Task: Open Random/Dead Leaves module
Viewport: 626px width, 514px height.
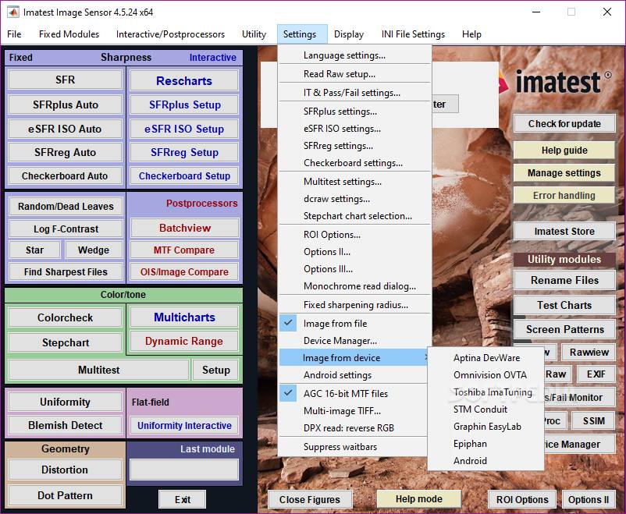Action: tap(66, 207)
